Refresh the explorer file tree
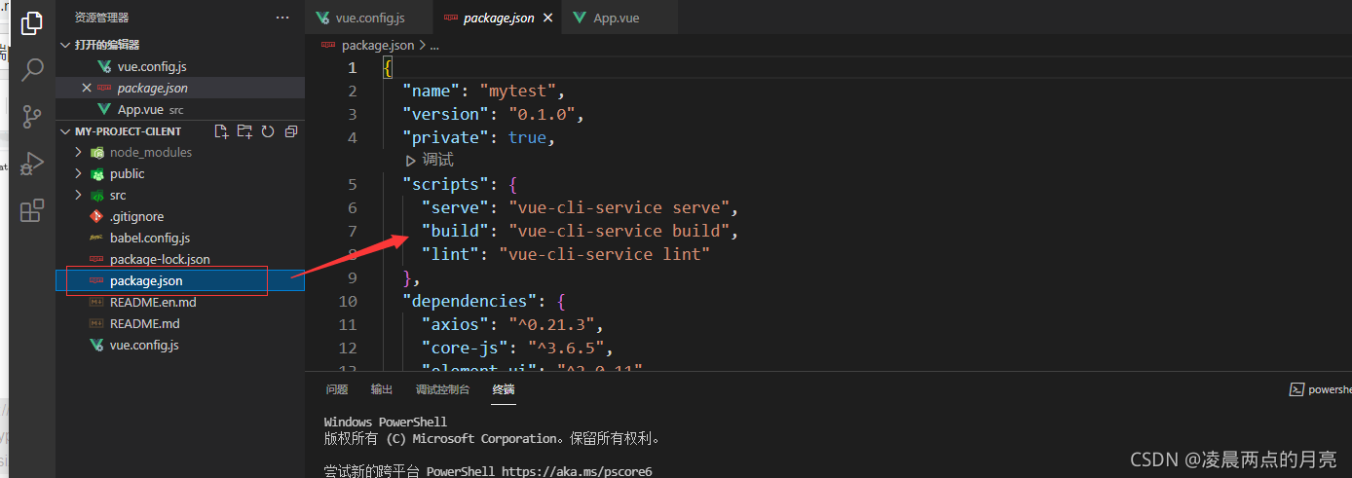Screen dimensions: 1352x478 [x=267, y=131]
